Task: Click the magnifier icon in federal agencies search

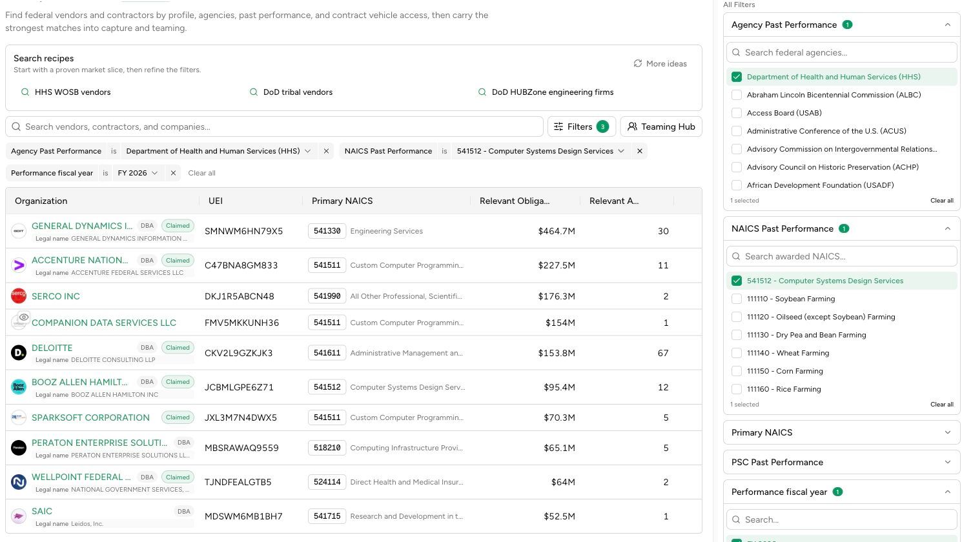Action: coord(737,52)
